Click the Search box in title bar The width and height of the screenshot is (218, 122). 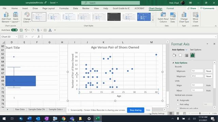(x=110, y=3)
